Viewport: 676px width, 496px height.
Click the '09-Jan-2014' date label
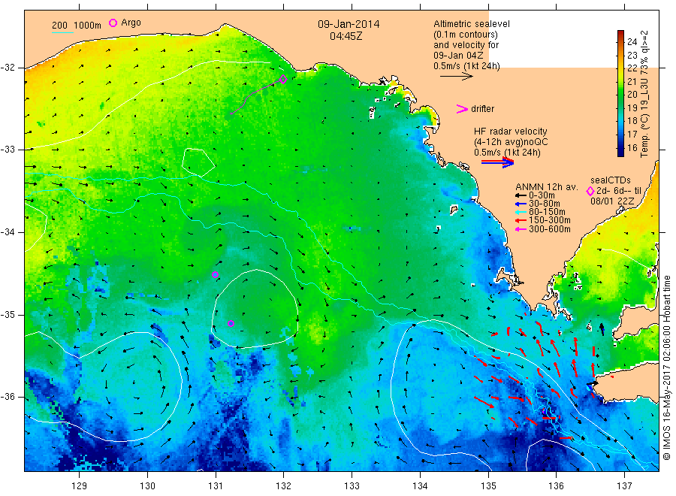[x=349, y=24]
